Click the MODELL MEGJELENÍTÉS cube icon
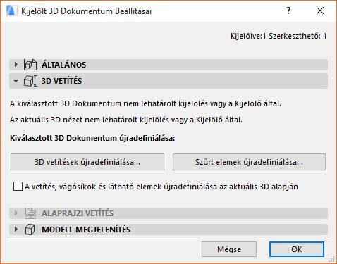Screen dimensions: 337x264 tap(30, 230)
